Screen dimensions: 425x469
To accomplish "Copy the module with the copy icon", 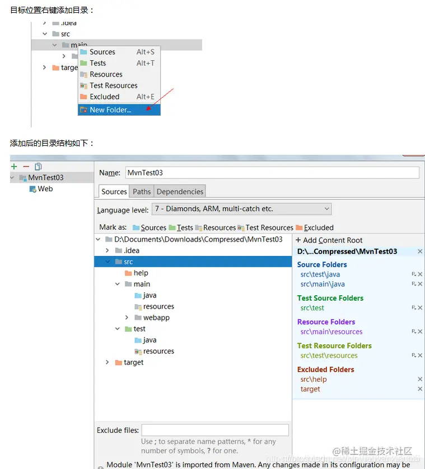I will pos(38,167).
